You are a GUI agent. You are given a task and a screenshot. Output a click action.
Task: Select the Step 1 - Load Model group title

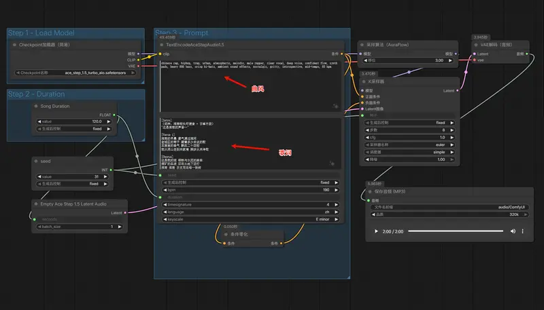click(41, 33)
